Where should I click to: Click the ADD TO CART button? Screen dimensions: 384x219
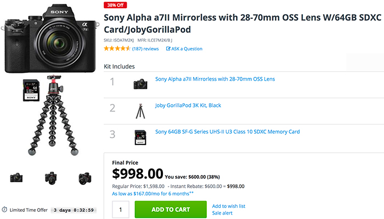pyautogui.click(x=171, y=210)
